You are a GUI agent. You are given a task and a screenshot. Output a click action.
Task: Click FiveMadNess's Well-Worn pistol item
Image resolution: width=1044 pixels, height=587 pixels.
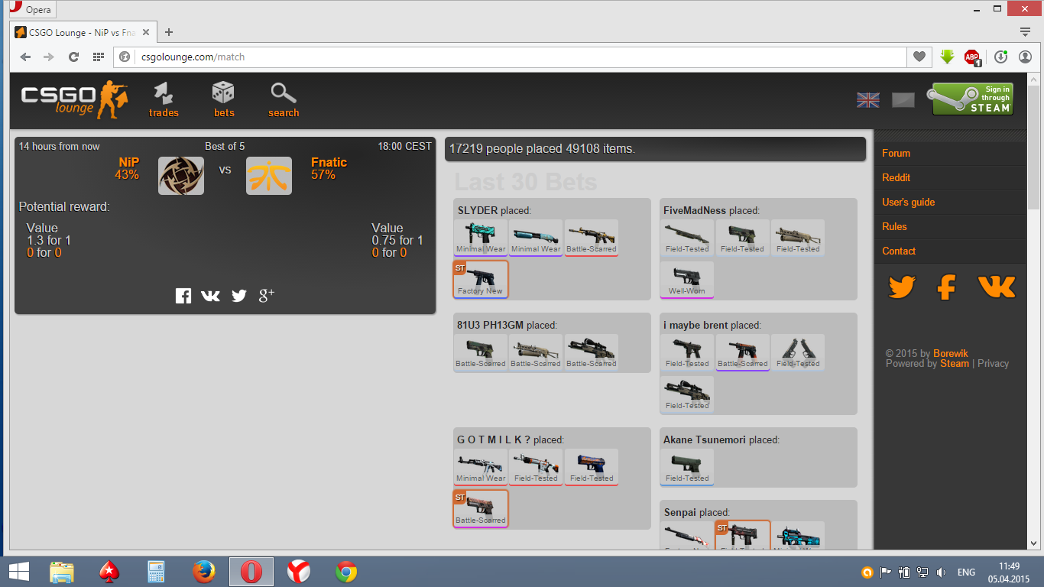tap(687, 279)
